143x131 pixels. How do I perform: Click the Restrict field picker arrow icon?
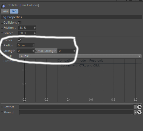click(139, 107)
